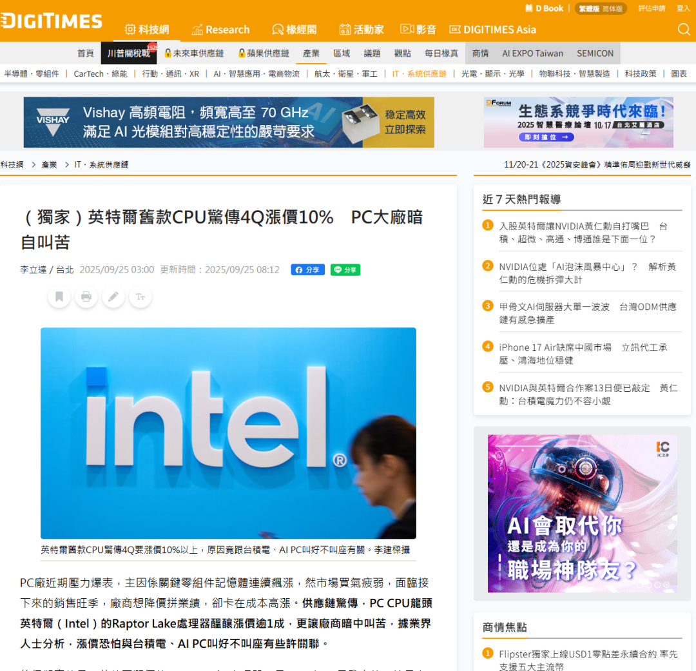Open 商情 menu item
The height and width of the screenshot is (671, 696).
(x=480, y=53)
